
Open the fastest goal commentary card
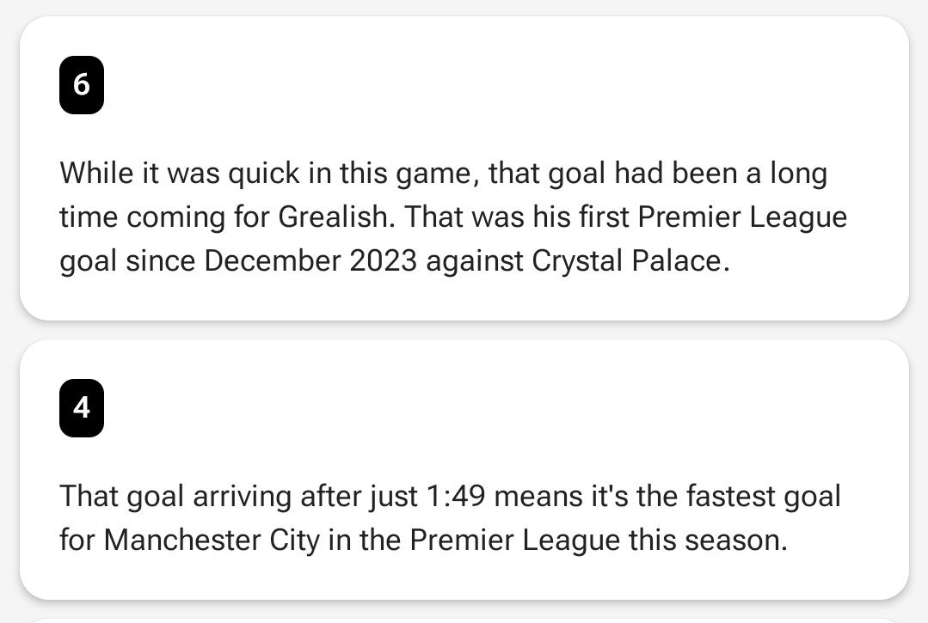464,470
